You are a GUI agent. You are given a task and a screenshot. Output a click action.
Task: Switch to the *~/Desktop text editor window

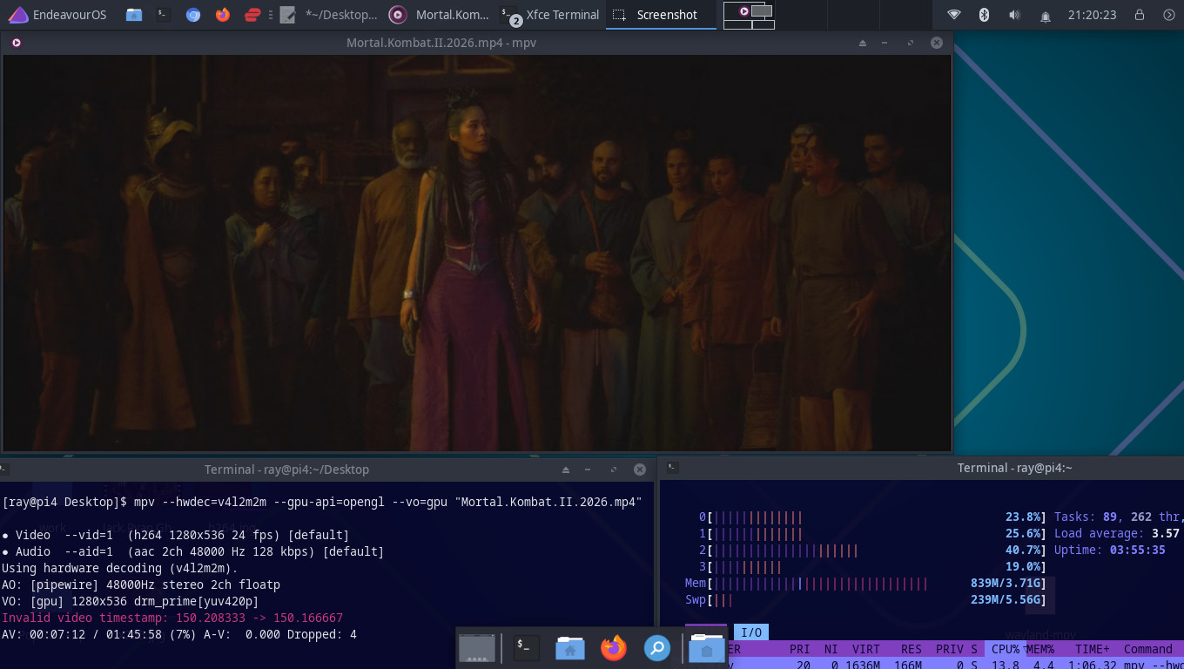pos(330,15)
